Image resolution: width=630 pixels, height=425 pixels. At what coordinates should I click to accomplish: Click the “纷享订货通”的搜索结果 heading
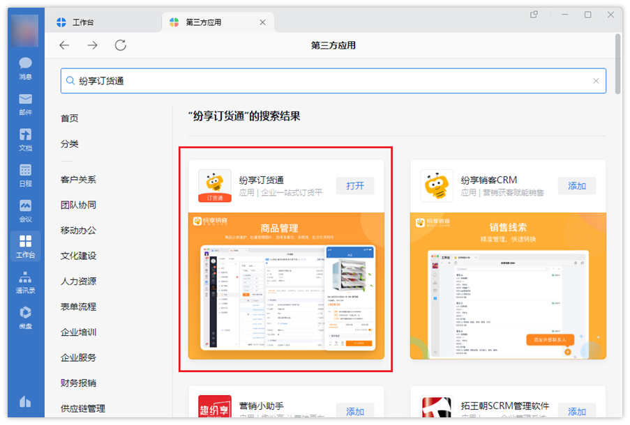pyautogui.click(x=244, y=116)
